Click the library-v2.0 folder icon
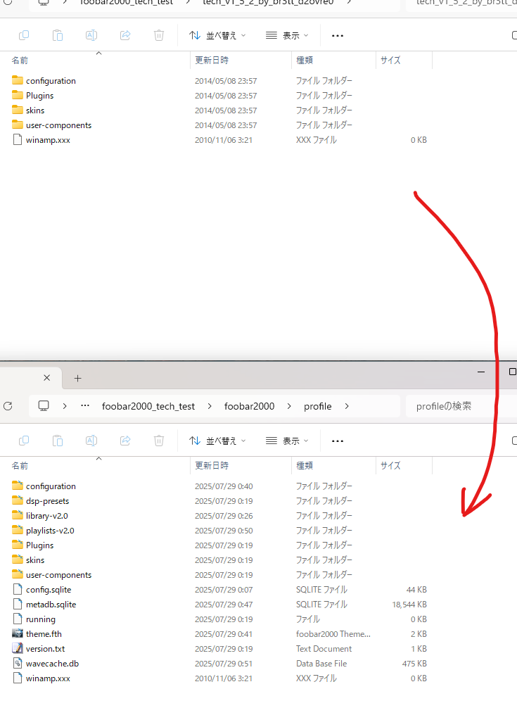 pyautogui.click(x=17, y=515)
